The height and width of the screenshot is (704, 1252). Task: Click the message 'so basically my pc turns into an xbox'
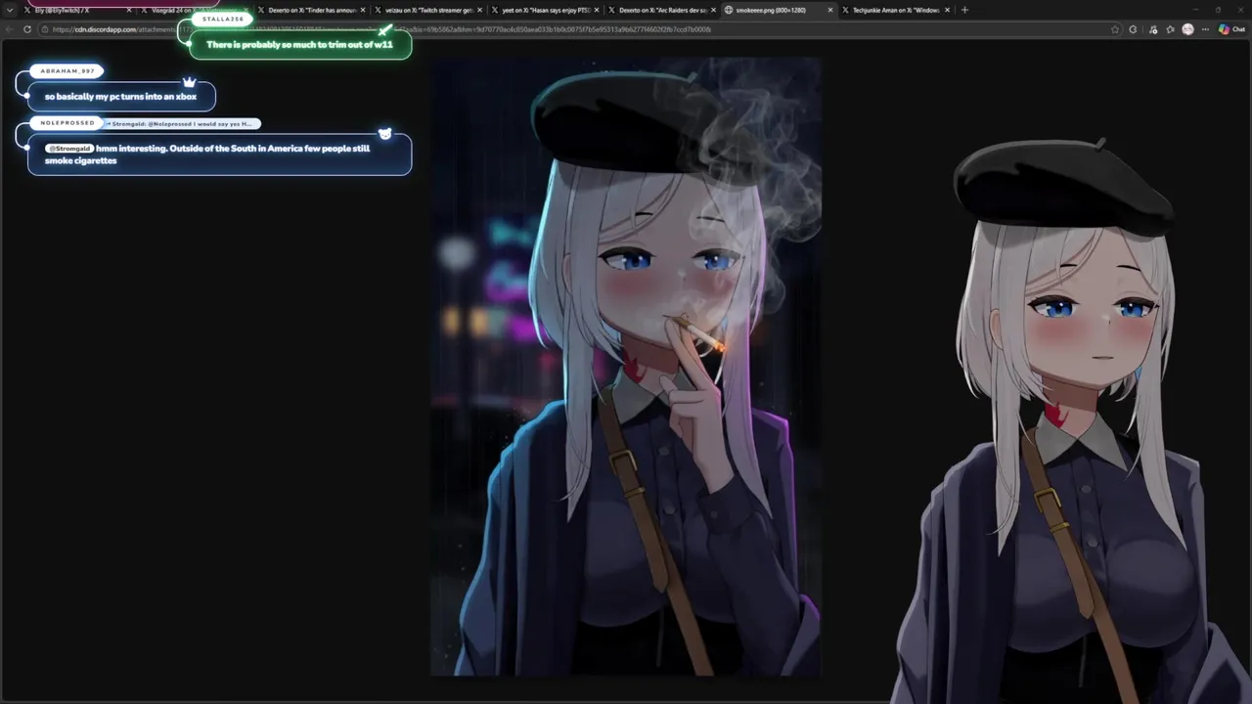click(x=120, y=97)
